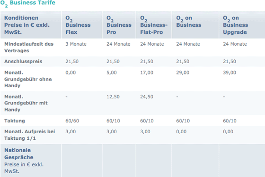Screen dimensions: 265x177
Task: Click the '3 Monate' contract term cell
Action: 76,44
